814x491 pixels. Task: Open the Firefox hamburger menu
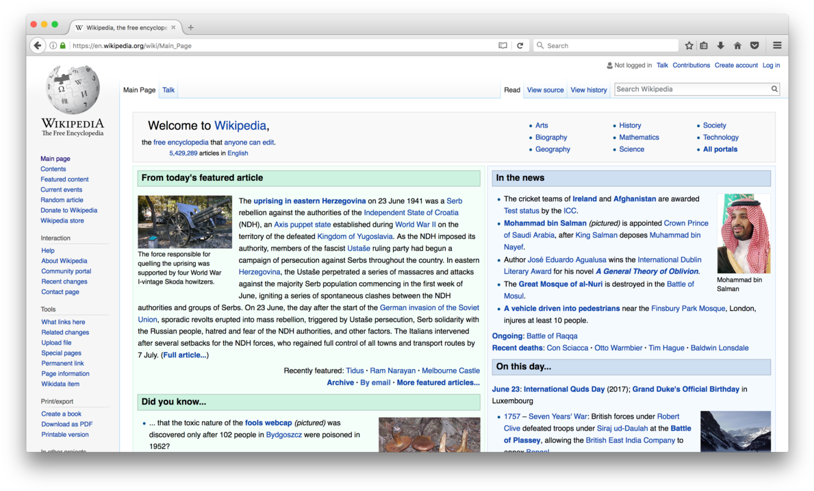pyautogui.click(x=777, y=46)
